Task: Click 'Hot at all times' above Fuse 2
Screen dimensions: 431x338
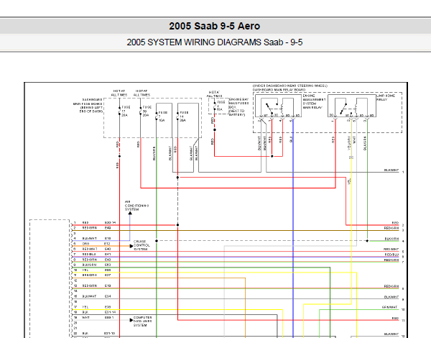Action: coord(214,94)
